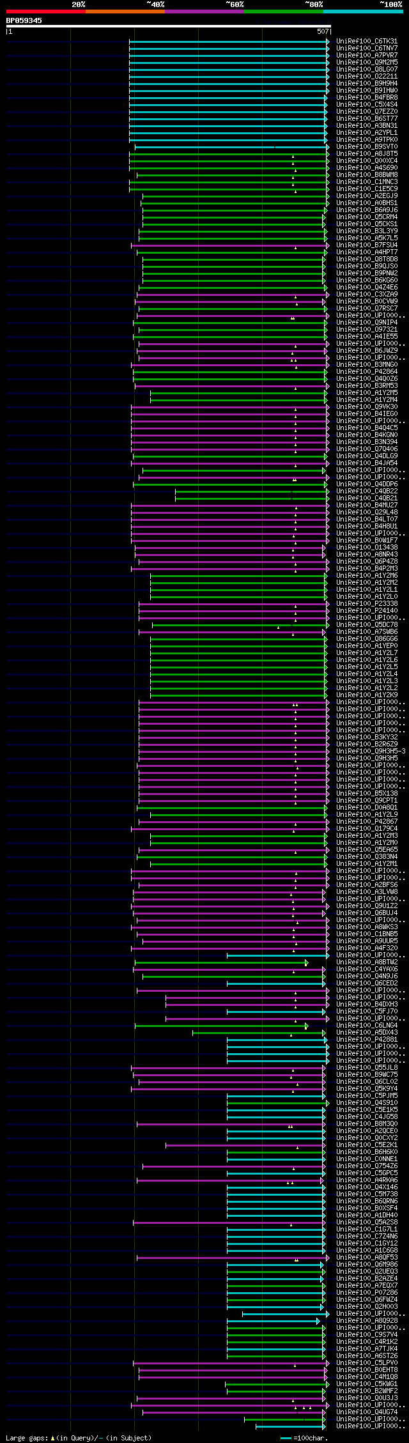Select UniRef100_P23338 label
The image size is (409, 1443).
367,603
